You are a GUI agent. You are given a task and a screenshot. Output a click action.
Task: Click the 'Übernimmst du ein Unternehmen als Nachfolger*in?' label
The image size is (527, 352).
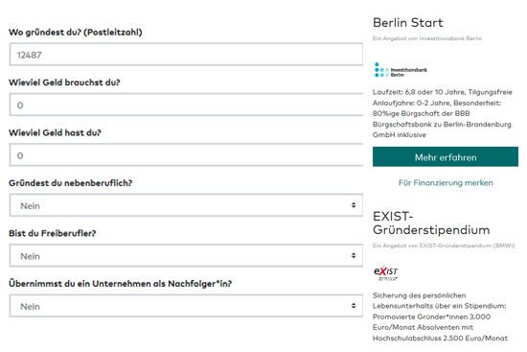[121, 284]
